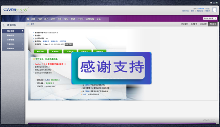
Task: Click the green 更新缓存 button
Action: pos(100,51)
